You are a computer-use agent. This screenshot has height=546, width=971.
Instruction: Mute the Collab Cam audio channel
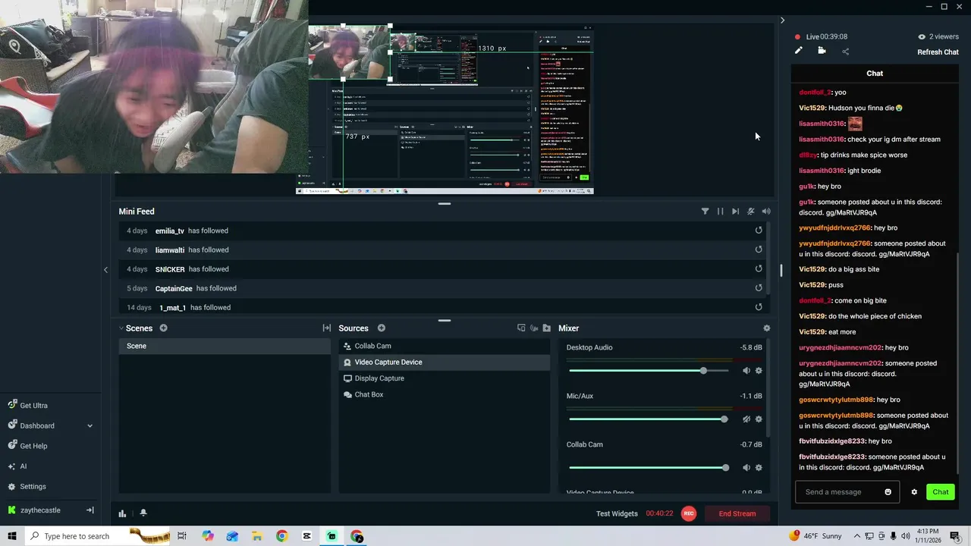pyautogui.click(x=746, y=468)
